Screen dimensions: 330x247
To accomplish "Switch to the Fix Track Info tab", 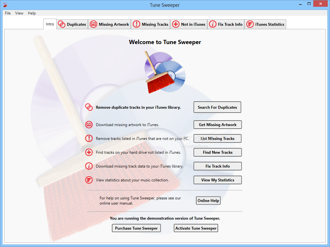I will pos(226,24).
